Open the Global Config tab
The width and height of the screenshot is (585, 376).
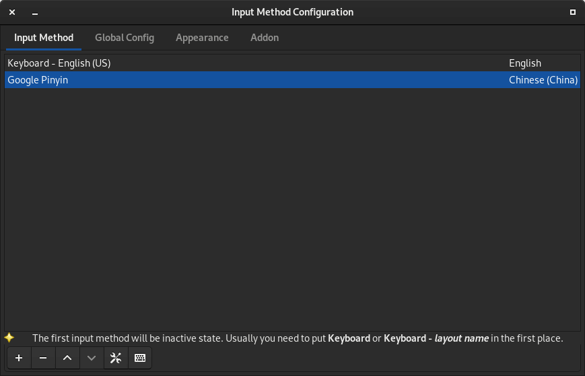[125, 38]
